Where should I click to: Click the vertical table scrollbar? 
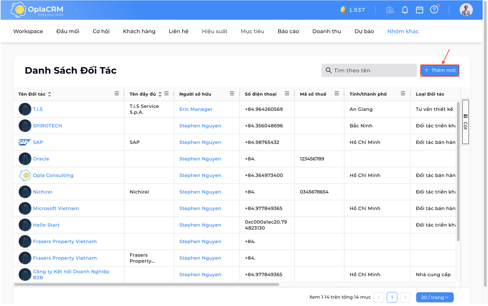tap(458, 171)
